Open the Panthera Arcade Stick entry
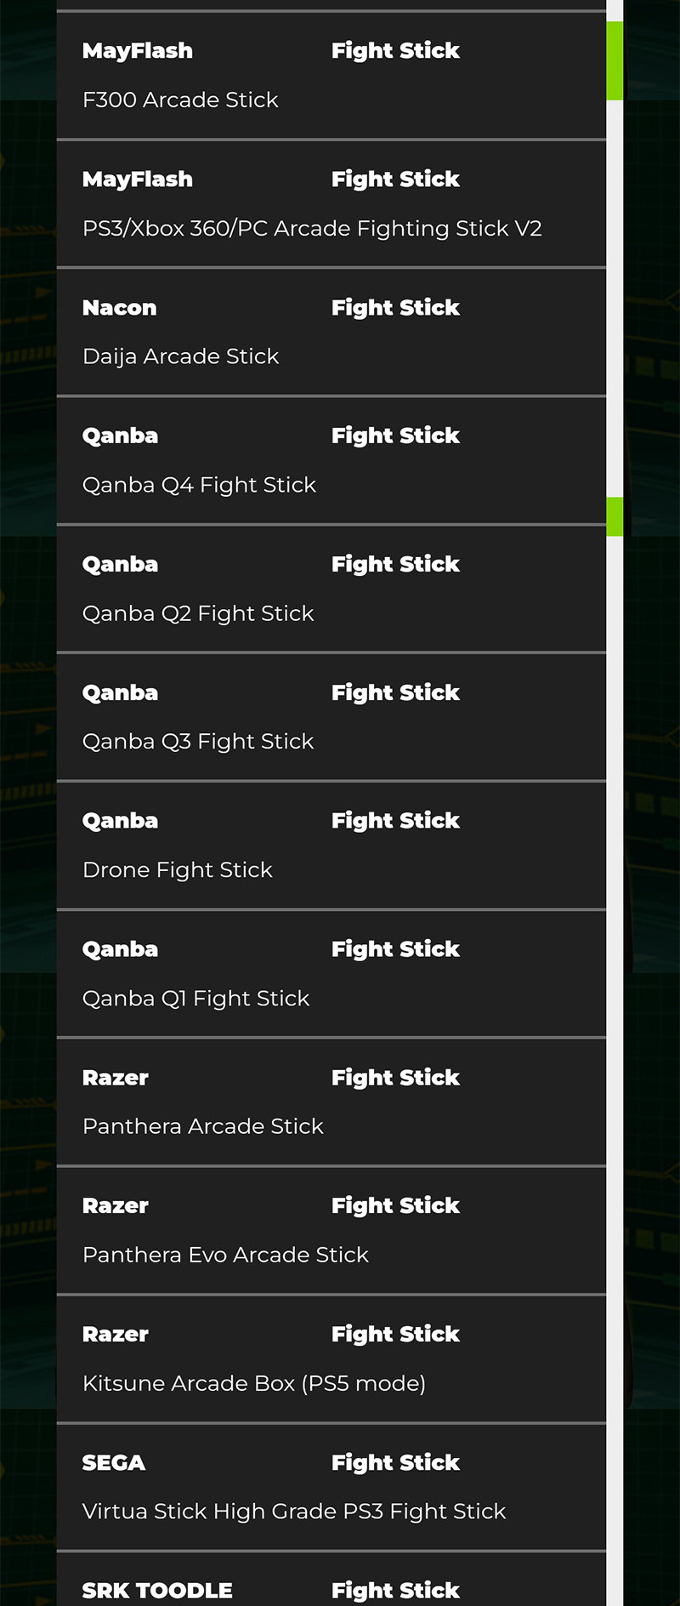This screenshot has width=680, height=1606. click(x=203, y=1126)
